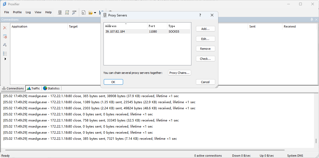The height and width of the screenshot is (158, 319).
Task: Open Proxy Servers toolbar icon
Action: (60, 12)
